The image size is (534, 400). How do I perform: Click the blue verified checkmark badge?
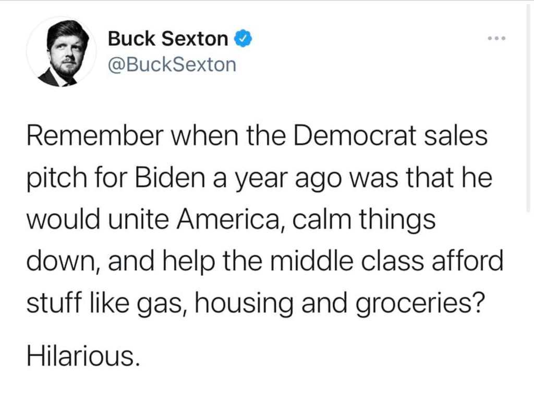[x=243, y=39]
